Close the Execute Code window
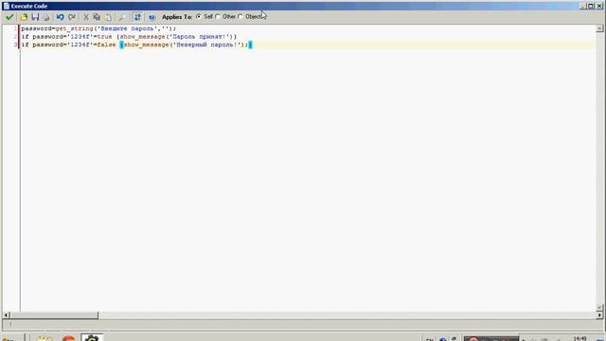Image resolution: width=606 pixels, height=341 pixels. (x=599, y=6)
